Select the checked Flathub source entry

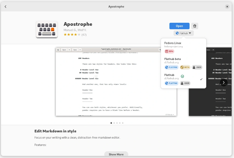click(x=184, y=79)
